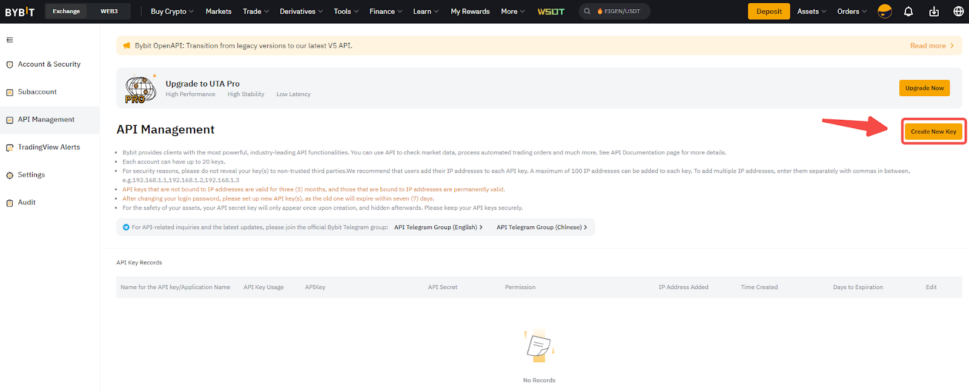
Task: Collapse sidebar with hamburger icon
Action: [x=10, y=40]
